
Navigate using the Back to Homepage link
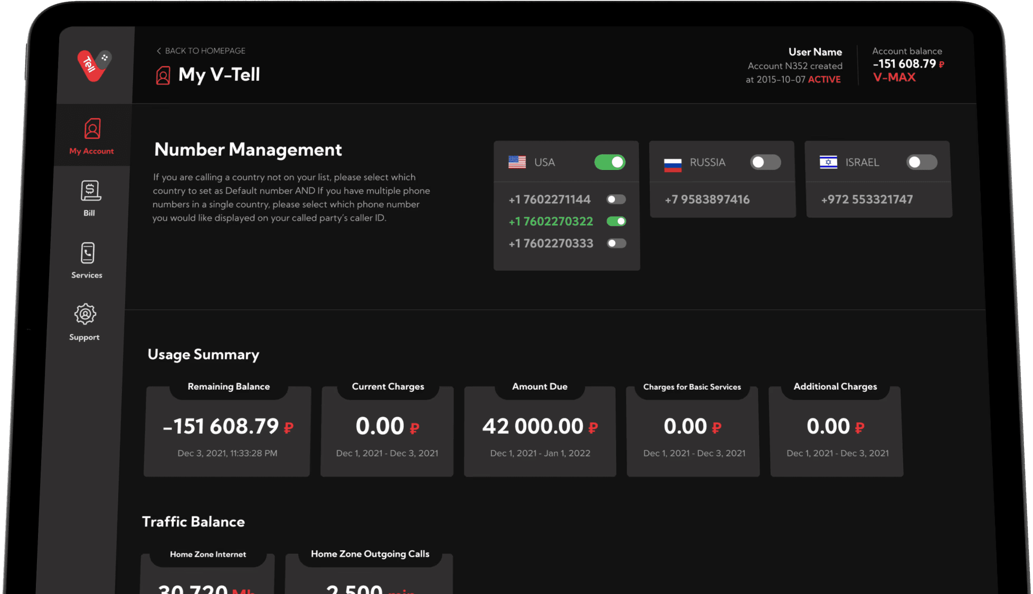(x=205, y=50)
